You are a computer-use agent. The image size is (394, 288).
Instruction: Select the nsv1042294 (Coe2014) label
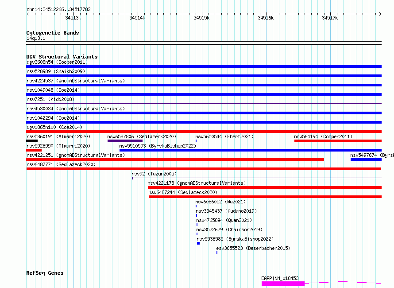[53, 118]
